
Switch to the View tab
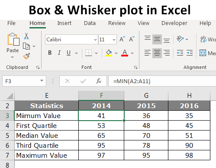[143, 23]
